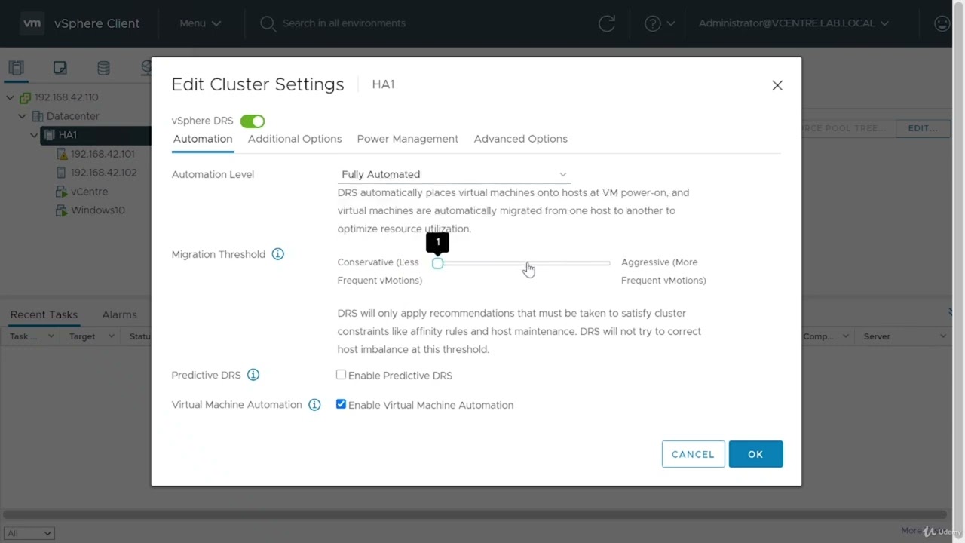965x543 pixels.
Task: Select the Automation tab
Action: pos(203,139)
